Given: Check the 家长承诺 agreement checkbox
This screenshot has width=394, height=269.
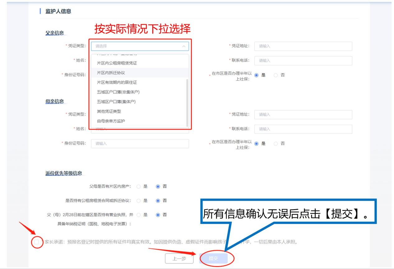Looking at the screenshot, I should pyautogui.click(x=37, y=242).
